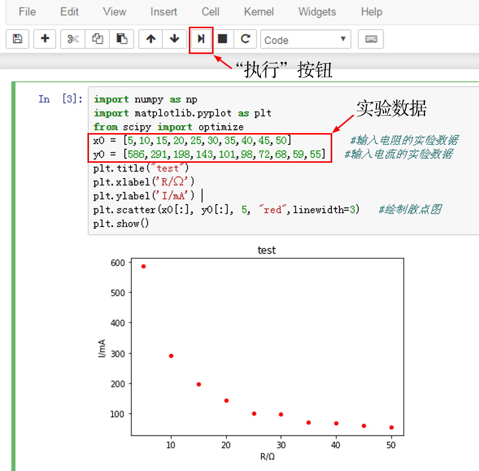The width and height of the screenshot is (479, 471).
Task: Open the Help menu
Action: [371, 12]
